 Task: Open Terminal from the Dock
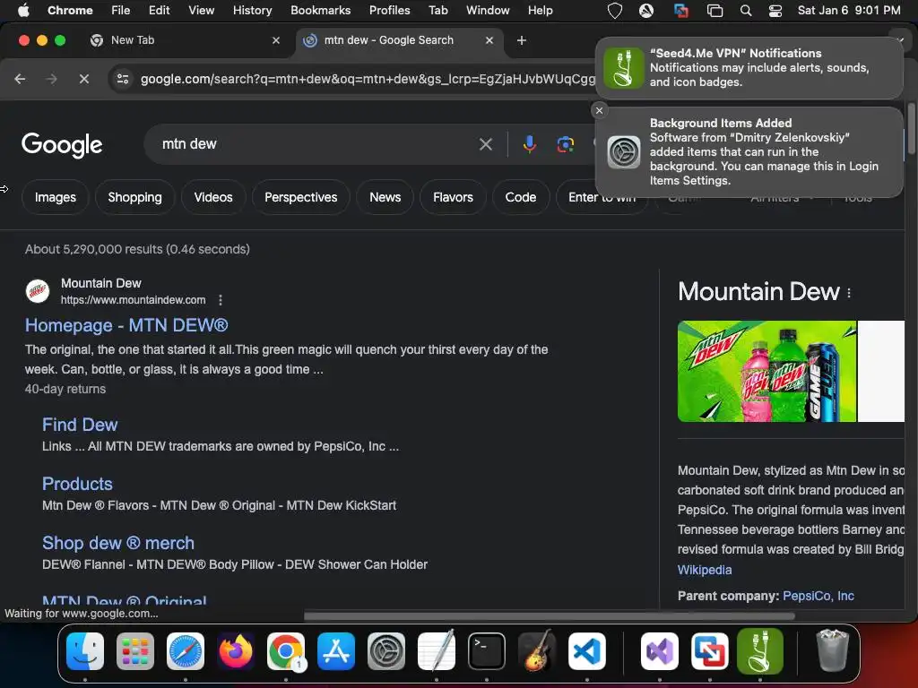pyautogui.click(x=487, y=651)
